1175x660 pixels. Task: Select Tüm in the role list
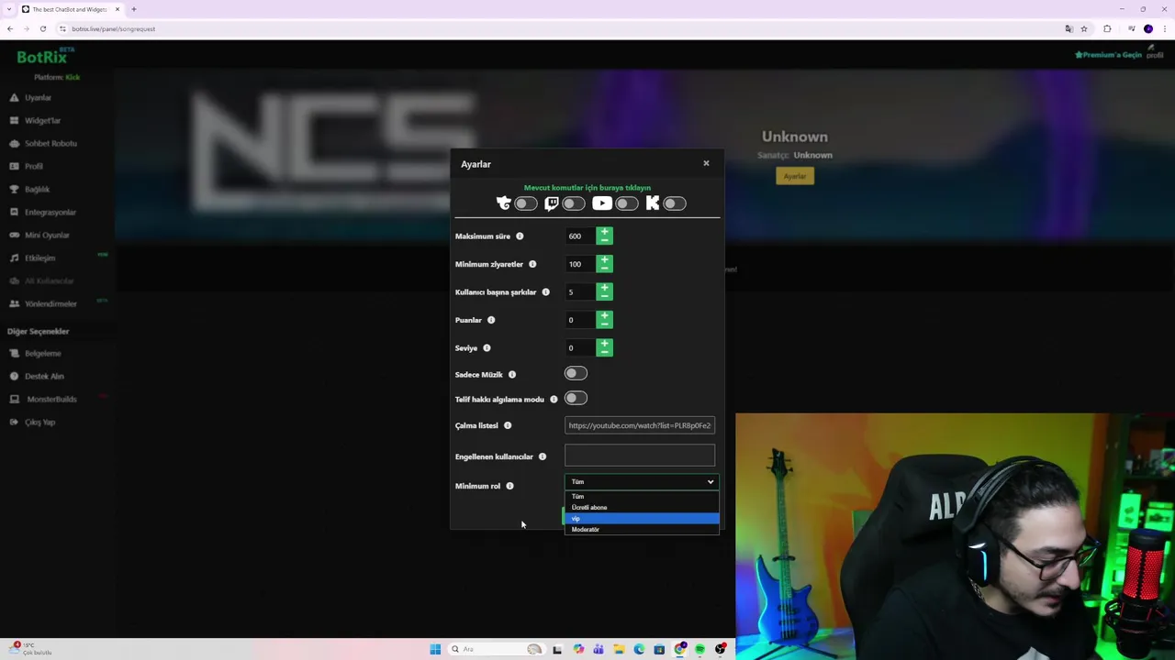(x=642, y=496)
